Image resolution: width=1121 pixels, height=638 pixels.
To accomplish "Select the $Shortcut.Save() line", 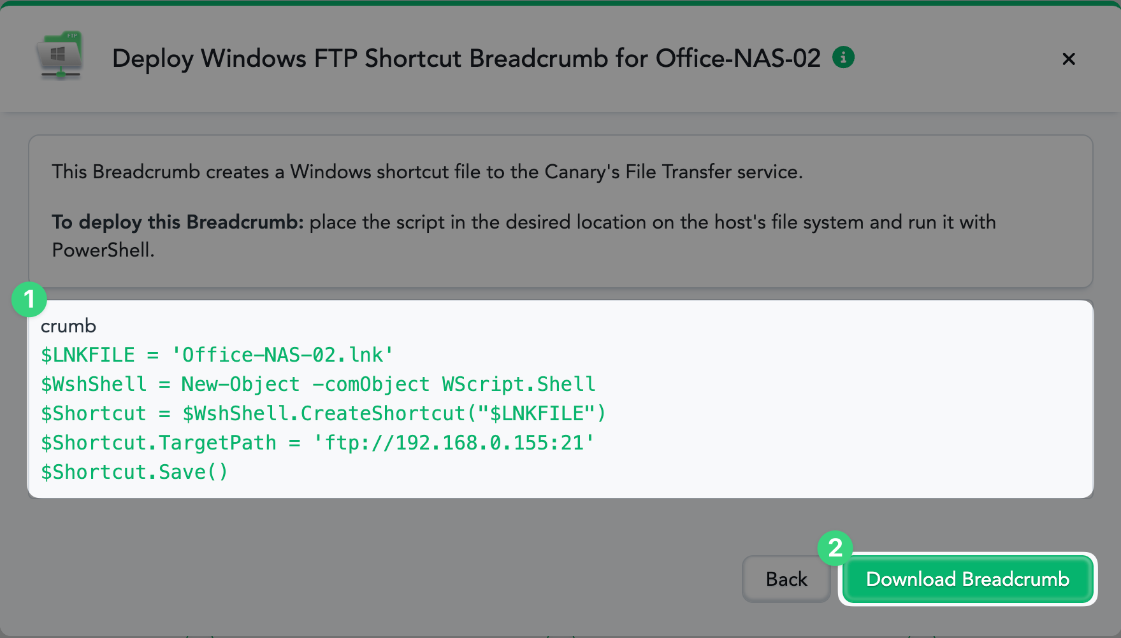I will click(134, 472).
